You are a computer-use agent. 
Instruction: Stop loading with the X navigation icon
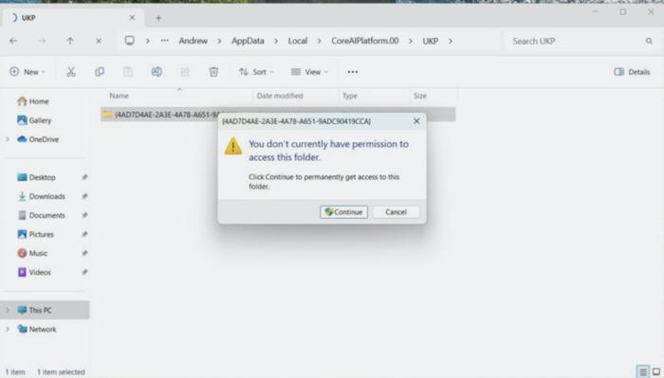(x=99, y=41)
